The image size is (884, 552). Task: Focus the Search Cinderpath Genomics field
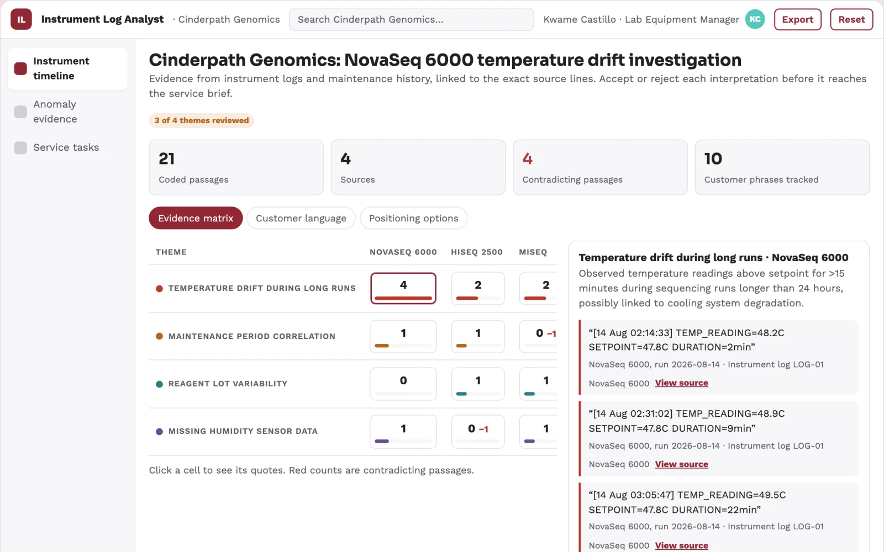[x=411, y=19]
